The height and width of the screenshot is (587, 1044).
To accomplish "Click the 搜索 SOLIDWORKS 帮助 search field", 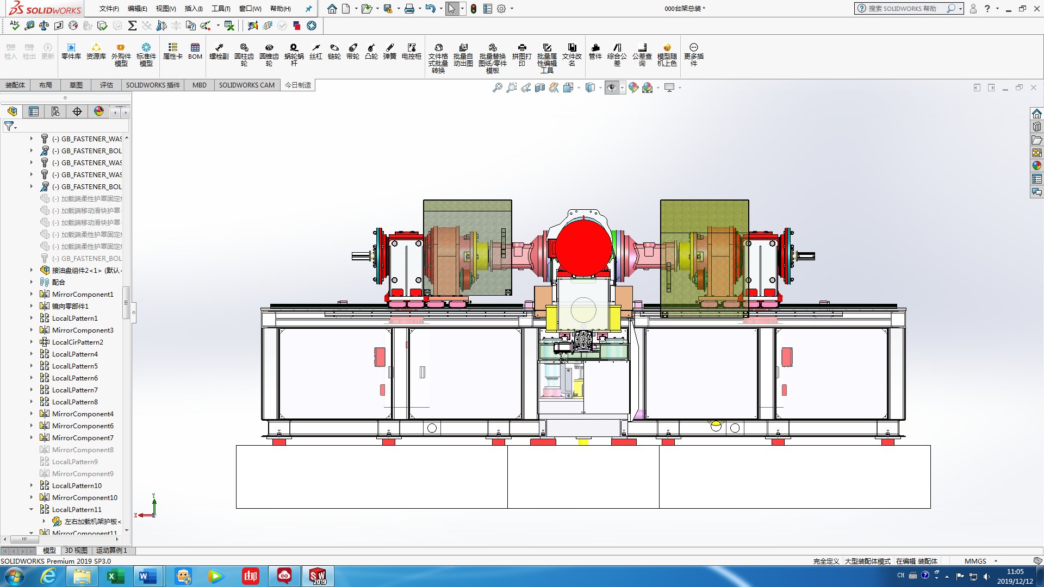I will coord(902,9).
